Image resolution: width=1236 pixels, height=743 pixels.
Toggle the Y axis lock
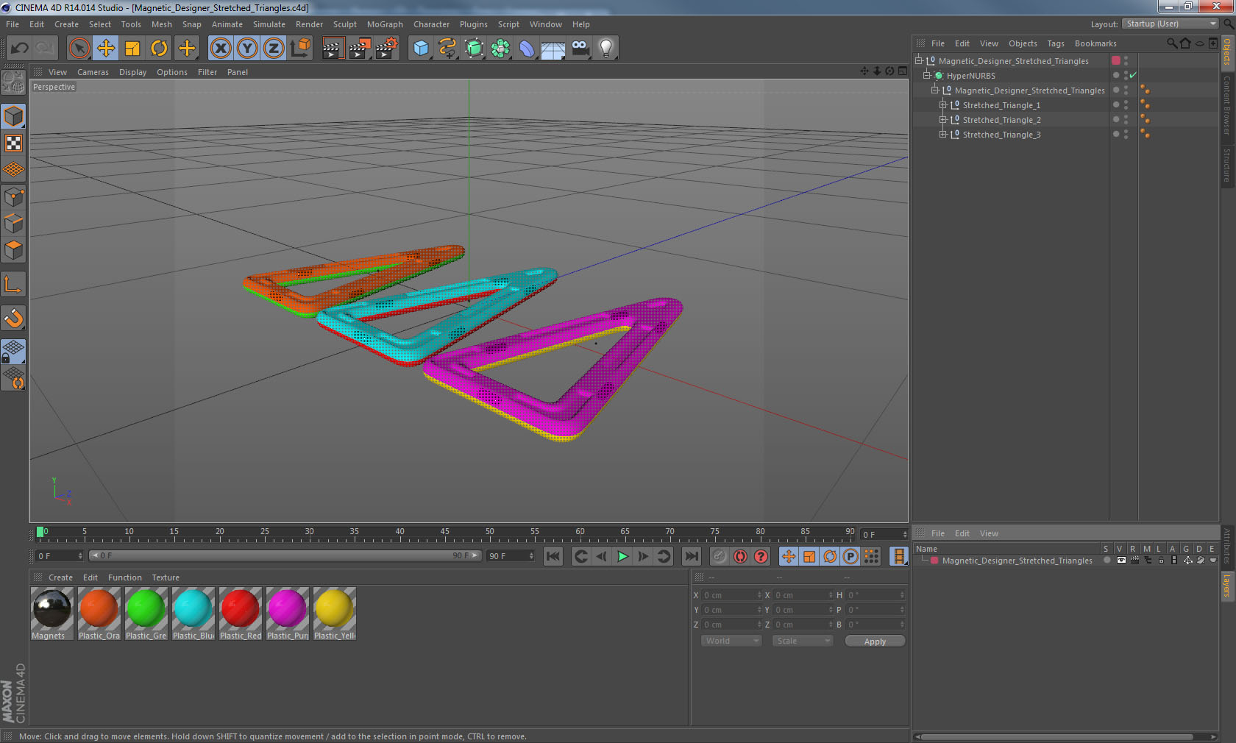coord(247,49)
